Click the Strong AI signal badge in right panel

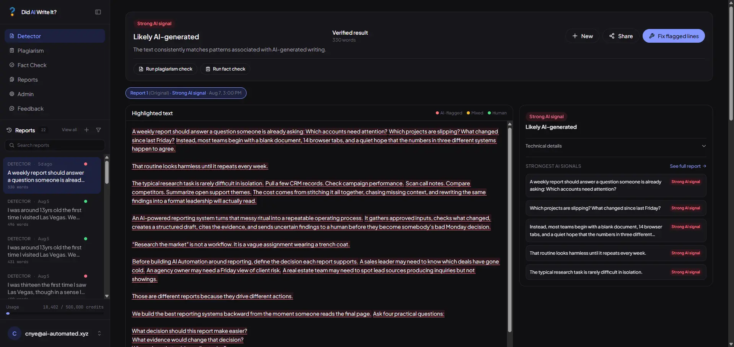pyautogui.click(x=546, y=117)
